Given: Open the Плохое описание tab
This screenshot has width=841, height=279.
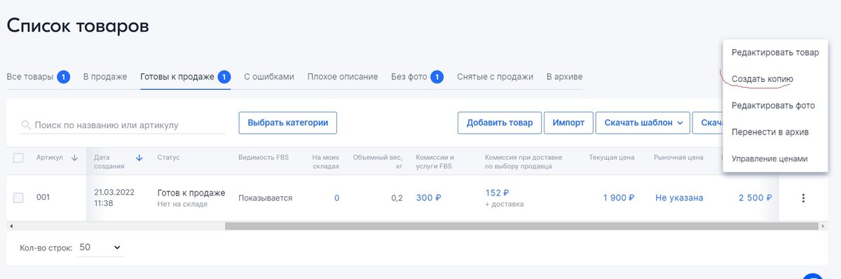Looking at the screenshot, I should pos(343,76).
